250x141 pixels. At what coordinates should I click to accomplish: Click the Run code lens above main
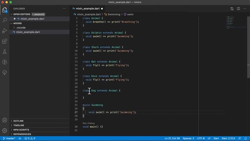coord(84,123)
